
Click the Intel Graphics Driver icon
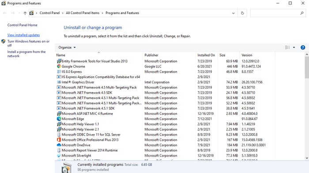(59, 82)
